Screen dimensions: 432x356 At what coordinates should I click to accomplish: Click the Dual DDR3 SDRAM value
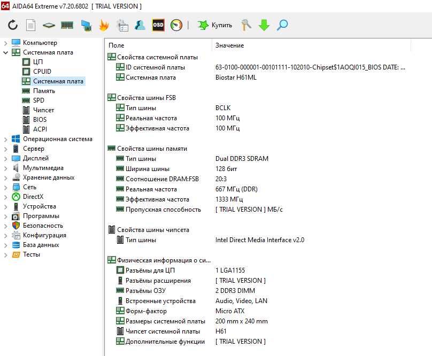coord(242,159)
